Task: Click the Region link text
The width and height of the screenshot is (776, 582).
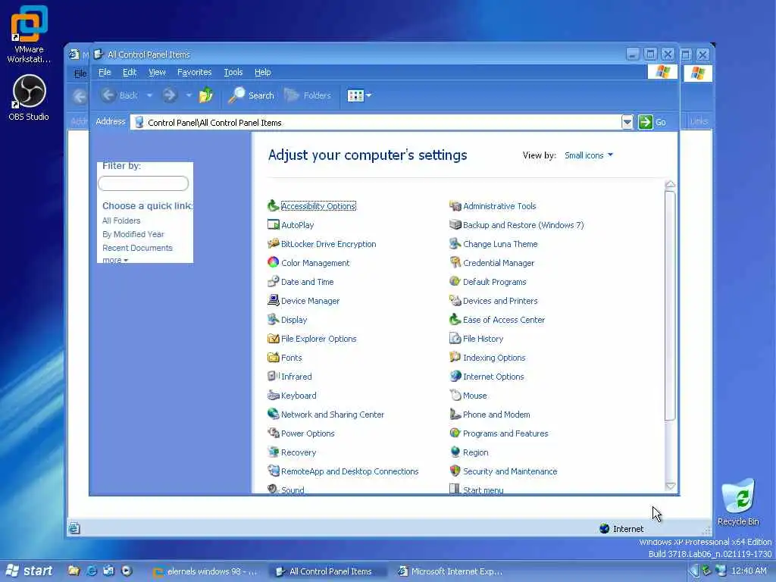Action: pyautogui.click(x=476, y=452)
